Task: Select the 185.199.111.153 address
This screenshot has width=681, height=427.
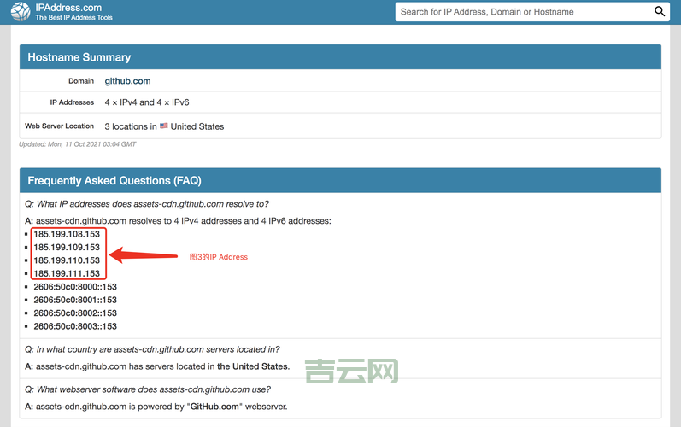Action: 67,273
